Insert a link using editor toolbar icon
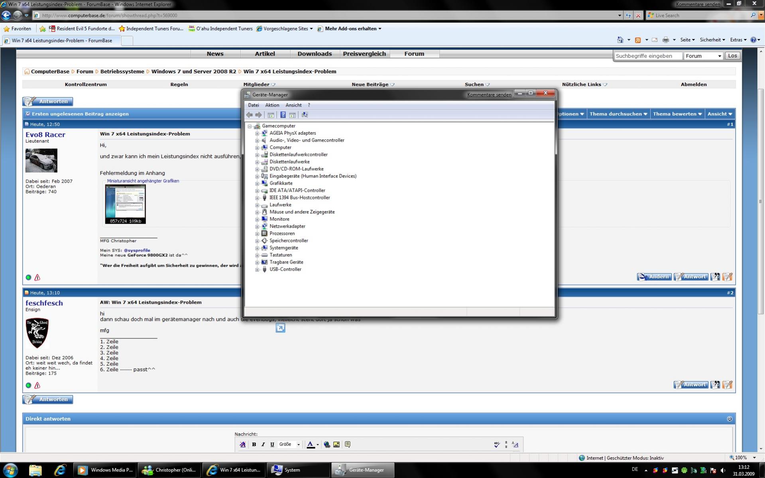The width and height of the screenshot is (765, 478). click(327, 445)
